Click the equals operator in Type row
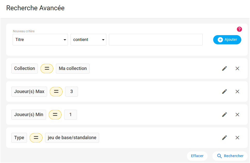 pyautogui.click(x=36, y=138)
